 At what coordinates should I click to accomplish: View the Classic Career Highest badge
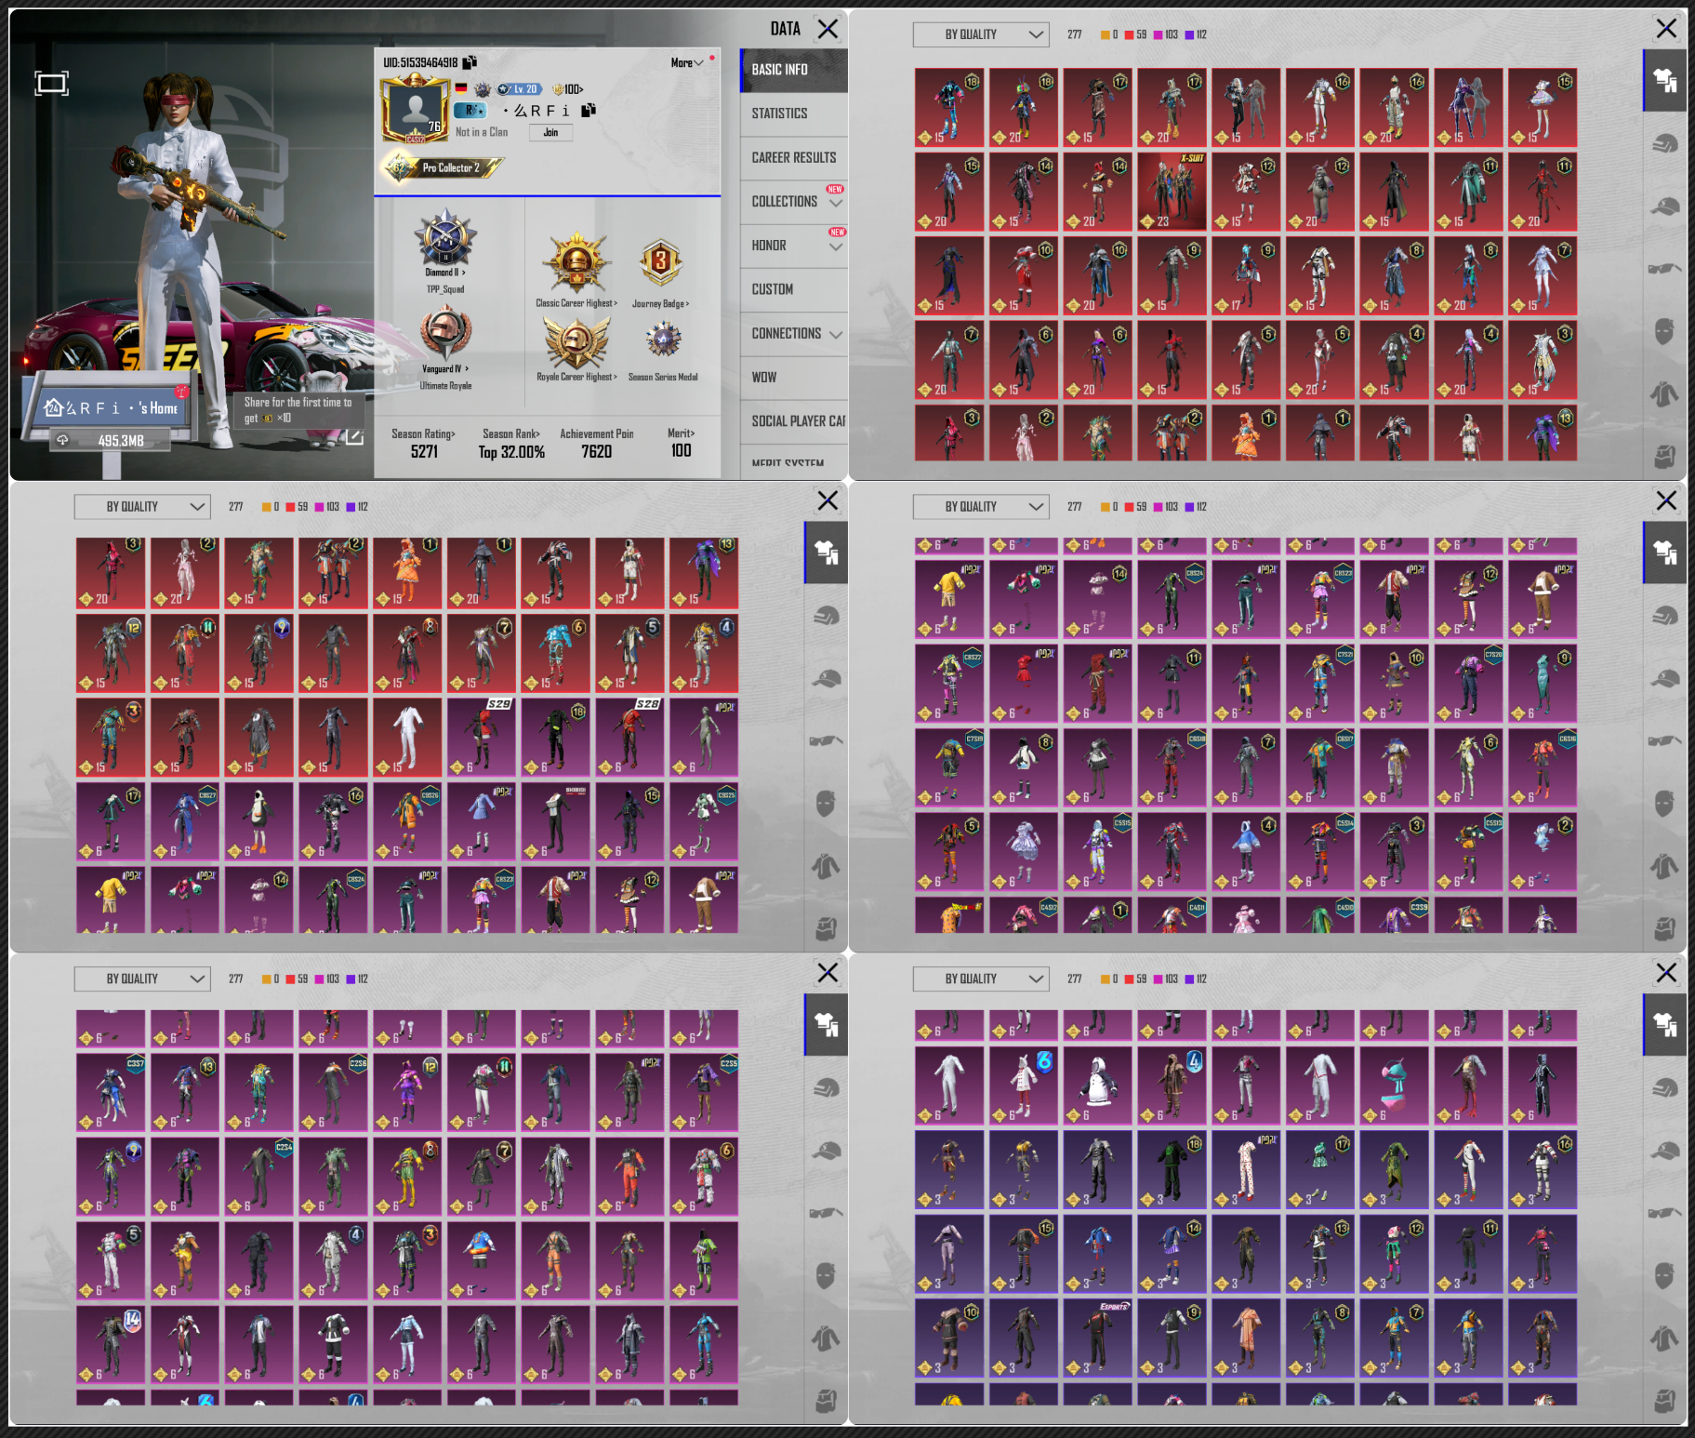click(x=576, y=263)
